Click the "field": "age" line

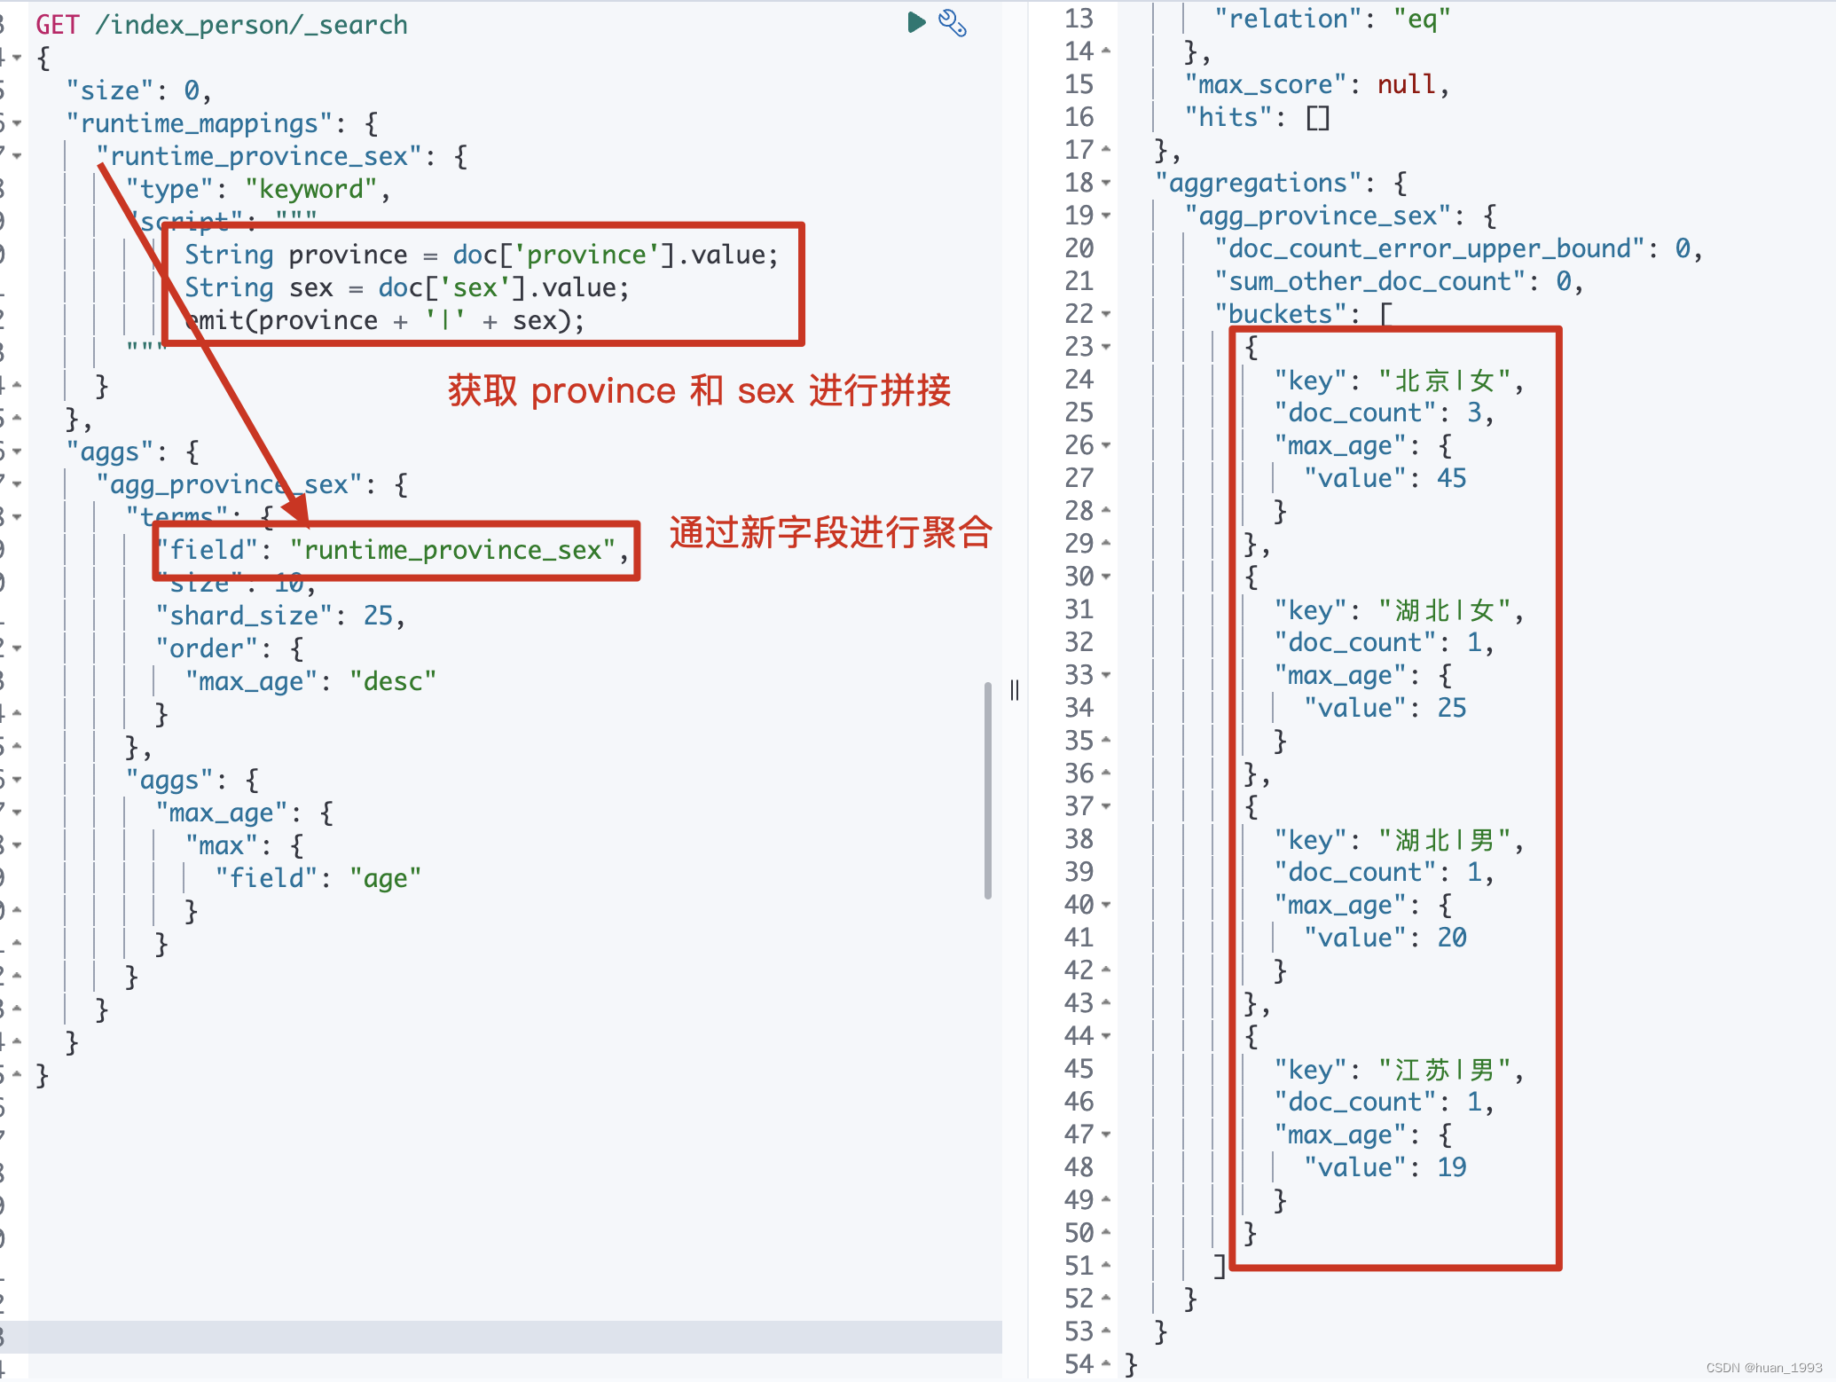click(318, 878)
